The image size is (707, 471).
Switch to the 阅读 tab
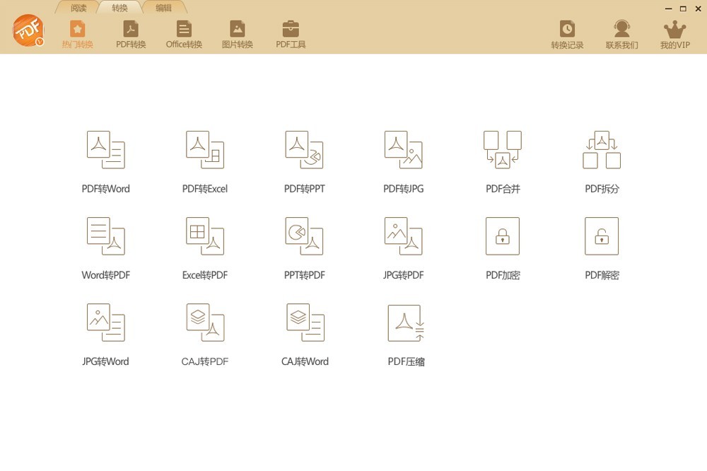[78, 8]
